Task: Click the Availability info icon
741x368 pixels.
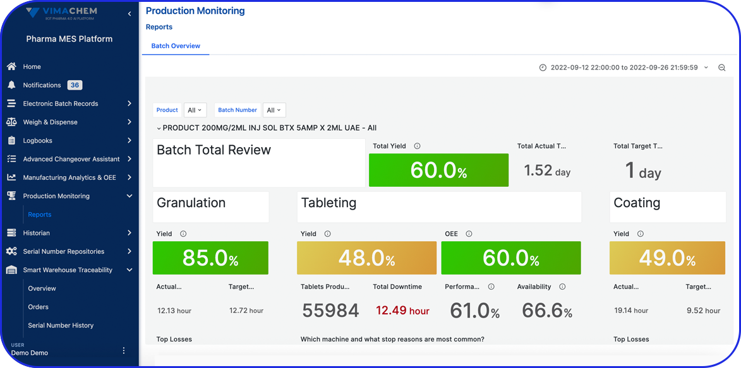Action: click(562, 287)
